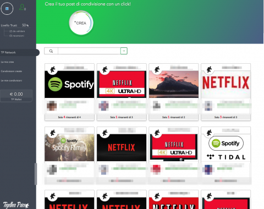Click the puzzle icon on Spotify card

[53, 69]
